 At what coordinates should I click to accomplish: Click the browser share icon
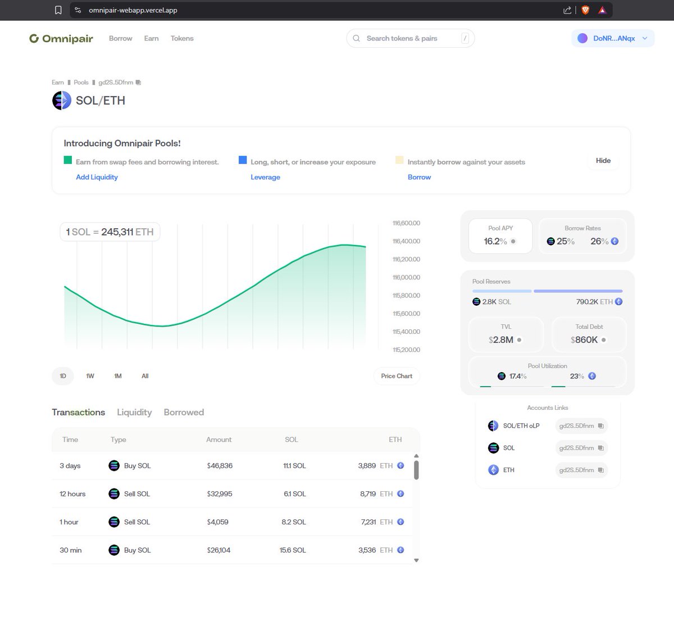click(567, 10)
